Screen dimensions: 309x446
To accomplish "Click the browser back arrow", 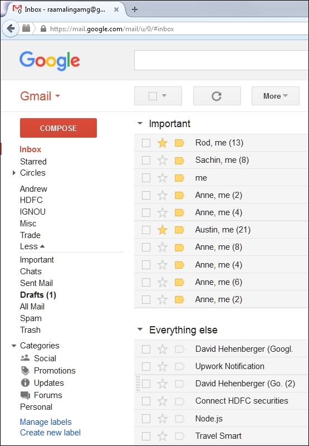I will coord(11,28).
